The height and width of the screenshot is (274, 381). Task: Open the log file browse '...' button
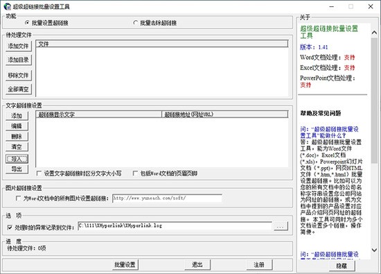[x=281, y=226]
